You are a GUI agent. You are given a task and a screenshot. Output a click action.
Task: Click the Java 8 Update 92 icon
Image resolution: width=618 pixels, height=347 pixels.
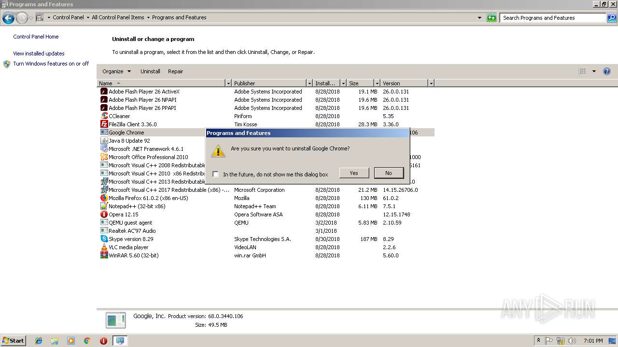click(104, 141)
